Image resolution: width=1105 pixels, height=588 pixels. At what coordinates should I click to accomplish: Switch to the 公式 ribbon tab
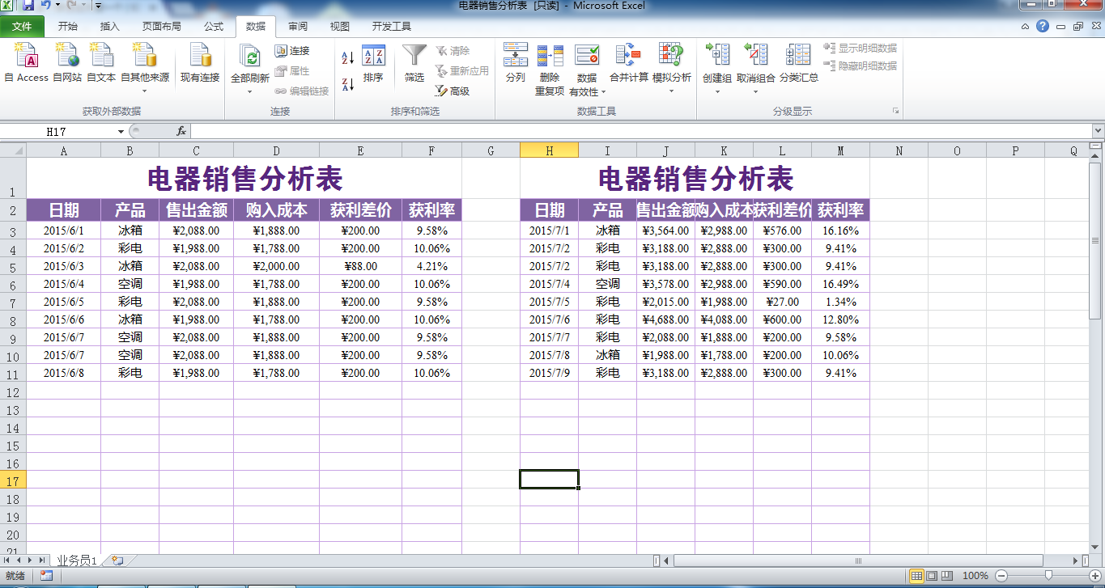(x=214, y=26)
